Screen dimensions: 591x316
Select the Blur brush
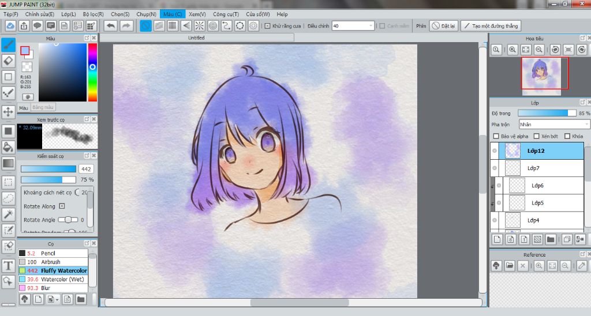pyautogui.click(x=53, y=288)
